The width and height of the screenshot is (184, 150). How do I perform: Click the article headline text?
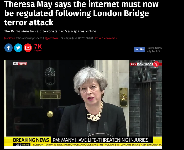81,13
